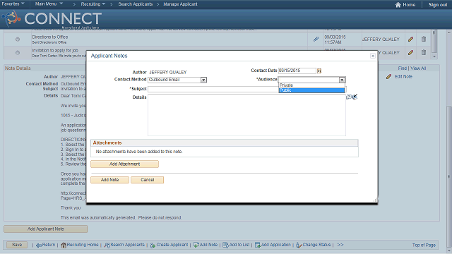
Task: Open the Favorites menu
Action: tap(13, 4)
